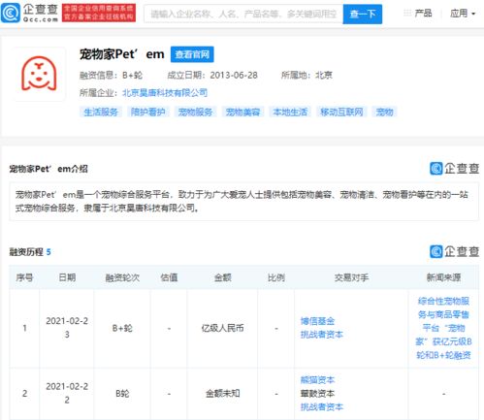The width and height of the screenshot is (484, 420).
Task: Click the 交易对手 column header
Action: (351, 277)
